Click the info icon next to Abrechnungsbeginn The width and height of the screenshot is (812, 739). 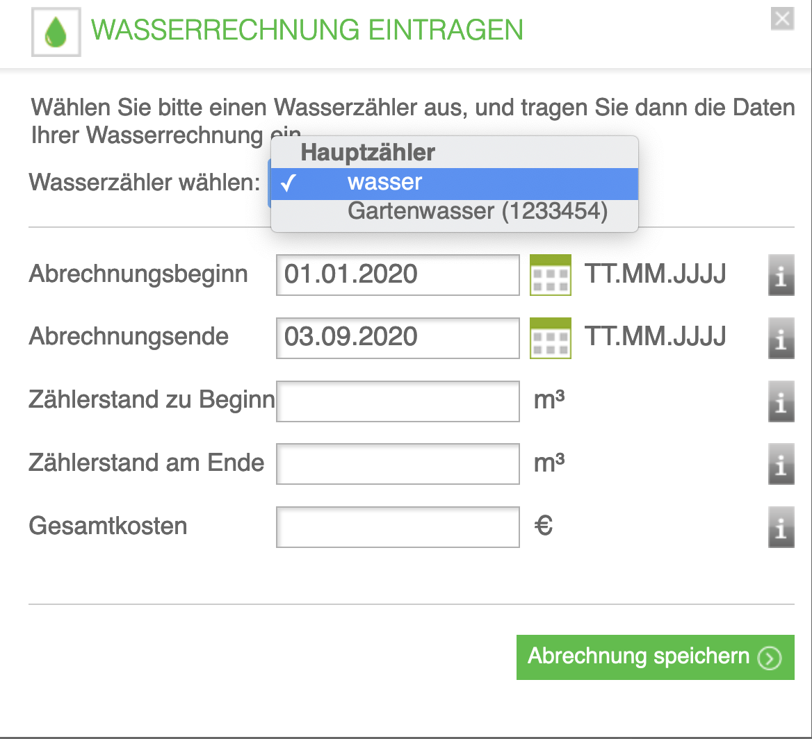click(x=781, y=274)
